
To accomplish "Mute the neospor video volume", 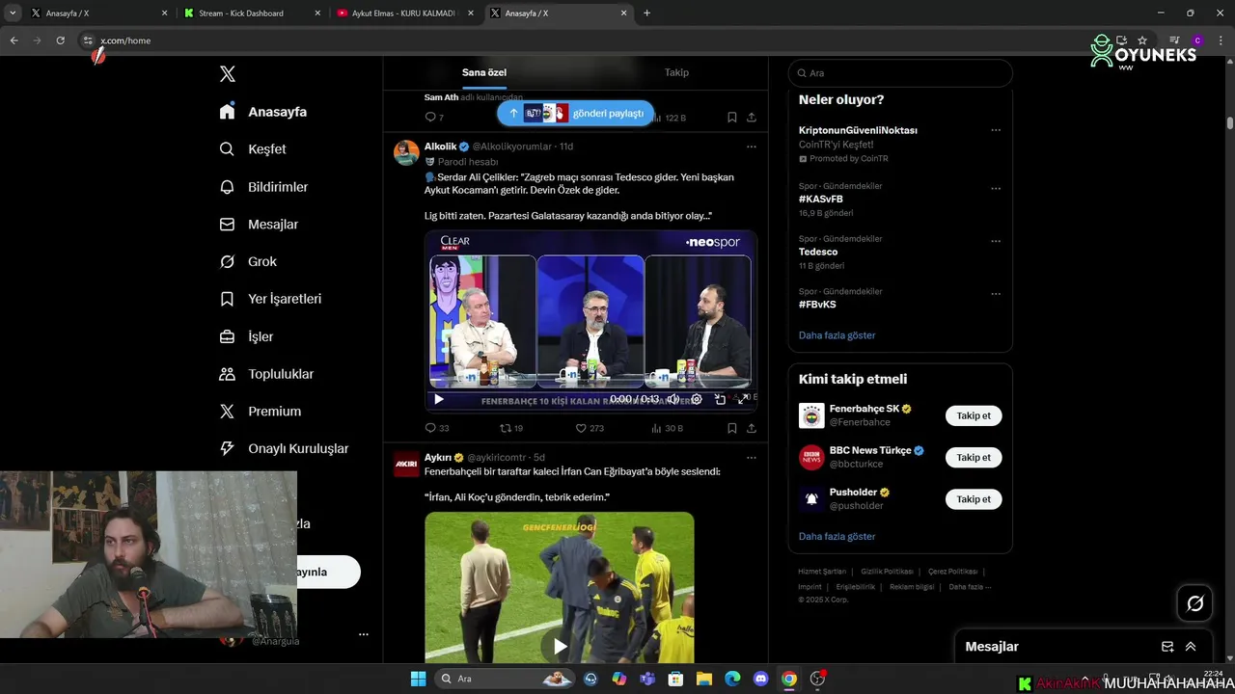I will click(673, 399).
